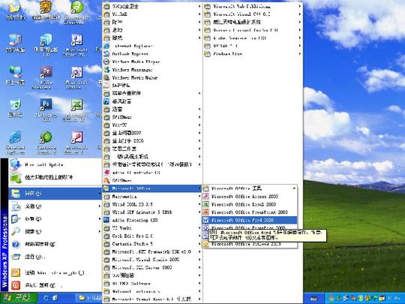
Task: Open Outlook Express in the Programs list
Action: click(152, 54)
